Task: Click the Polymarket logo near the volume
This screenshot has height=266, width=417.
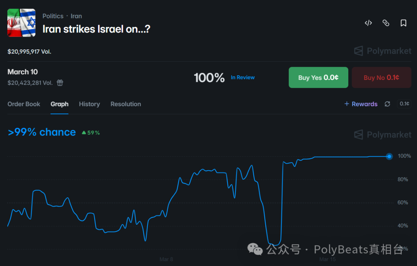Action: point(383,51)
